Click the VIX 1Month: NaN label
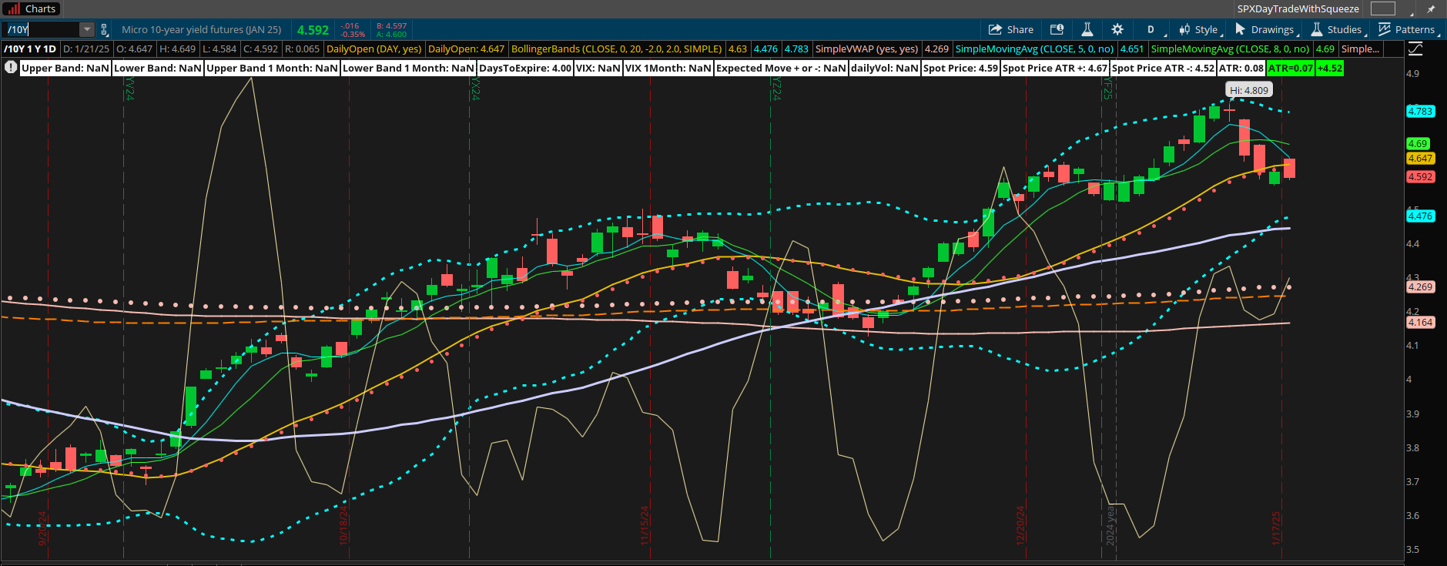The width and height of the screenshot is (1447, 566). [668, 68]
